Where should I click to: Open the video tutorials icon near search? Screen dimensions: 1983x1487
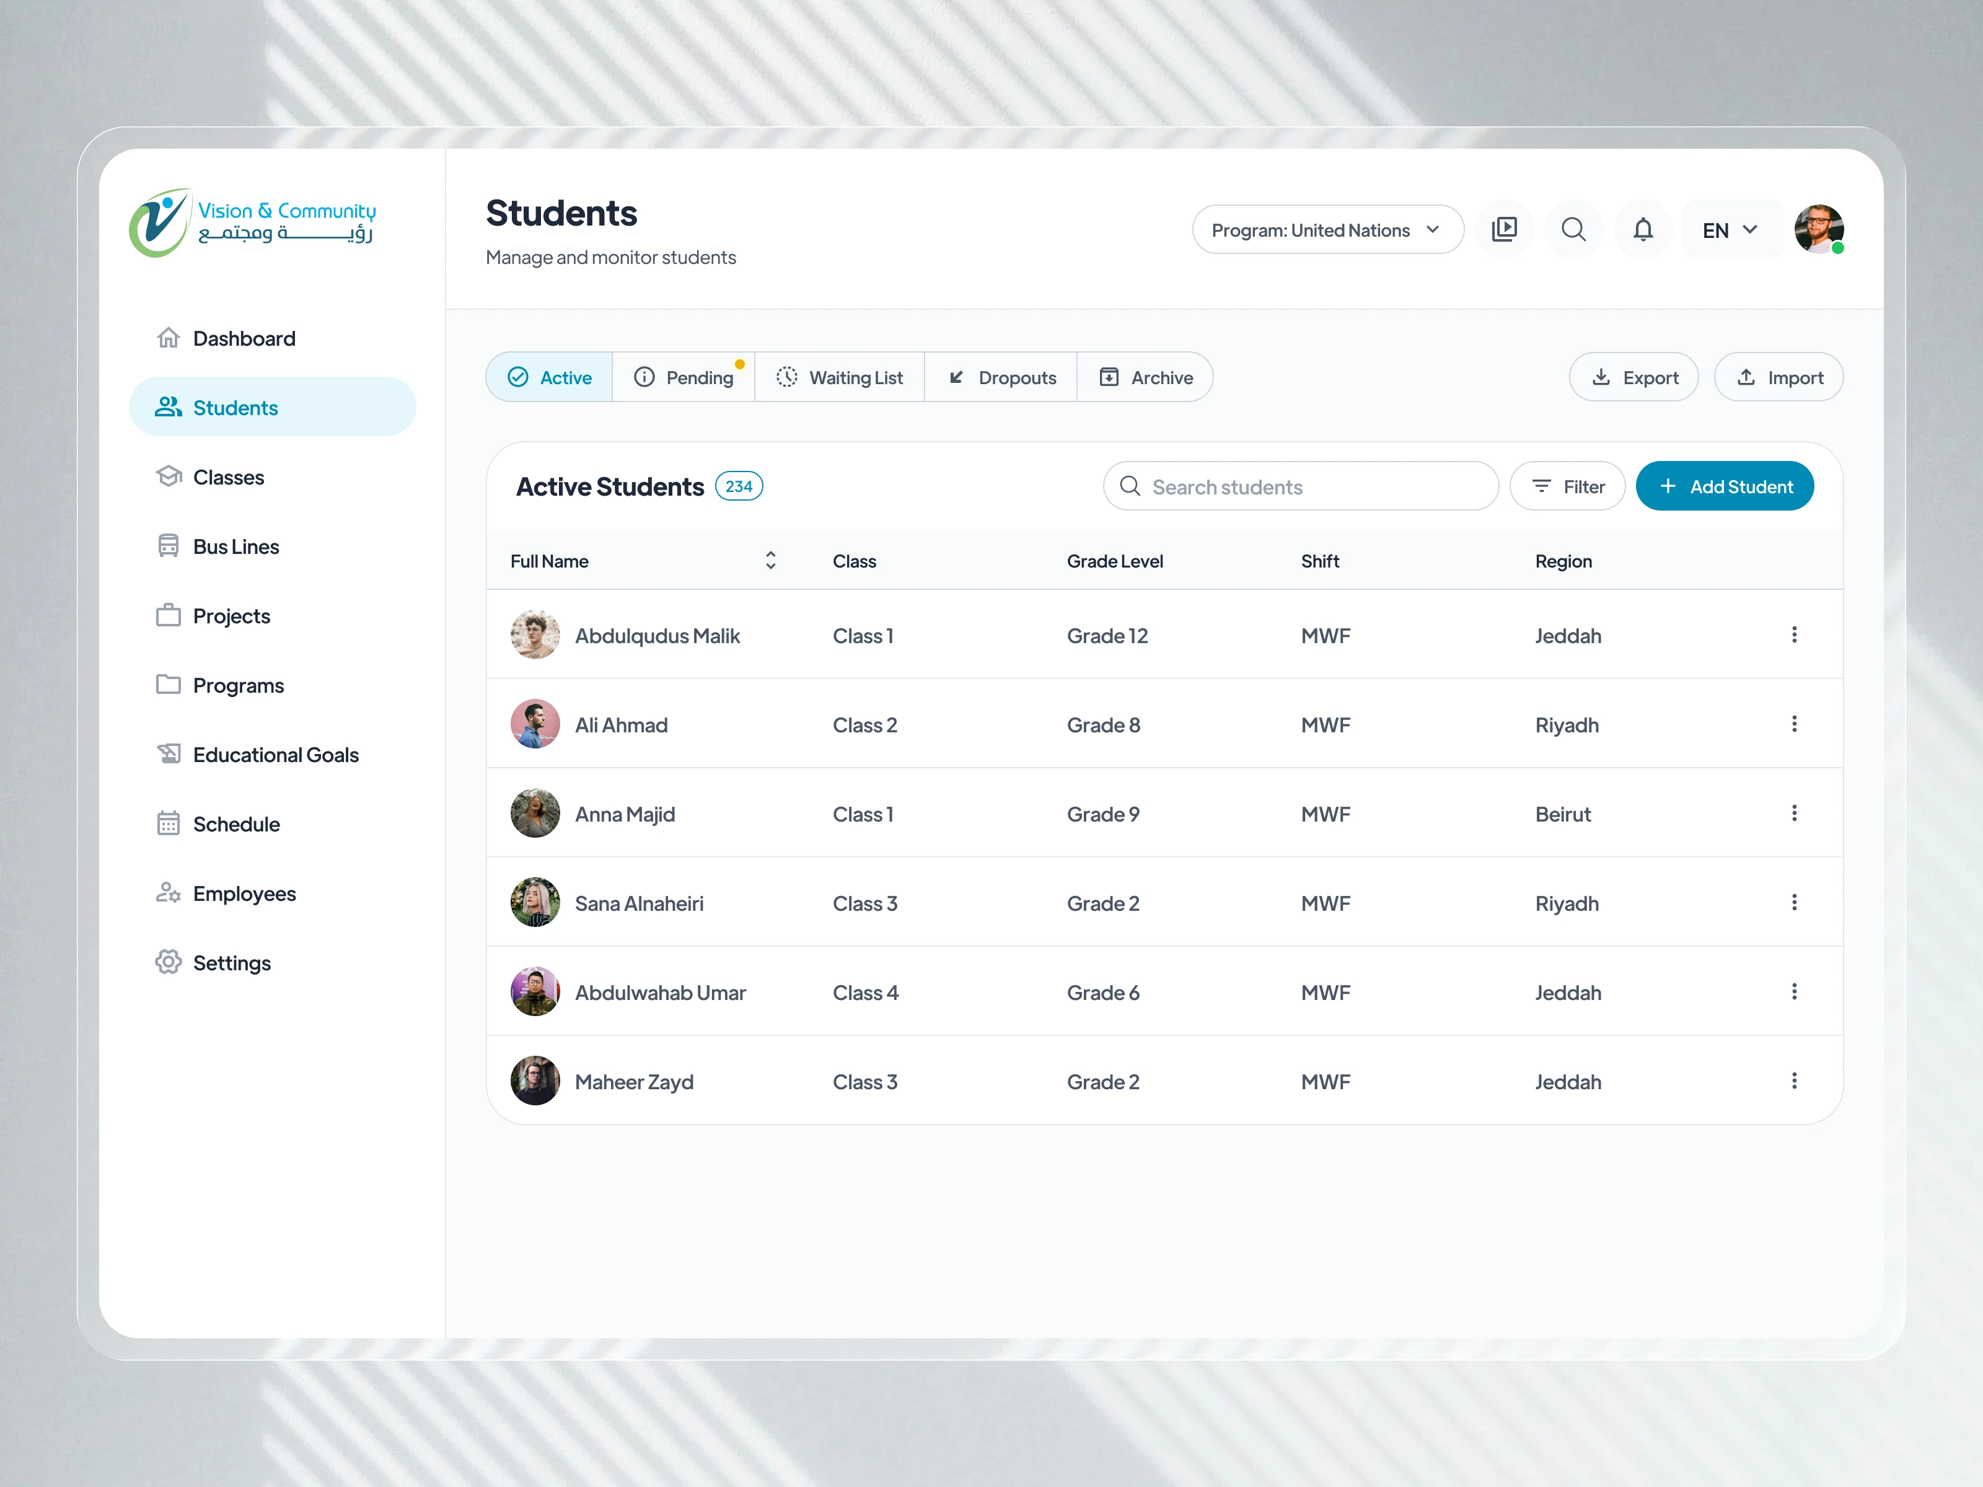[x=1505, y=229]
